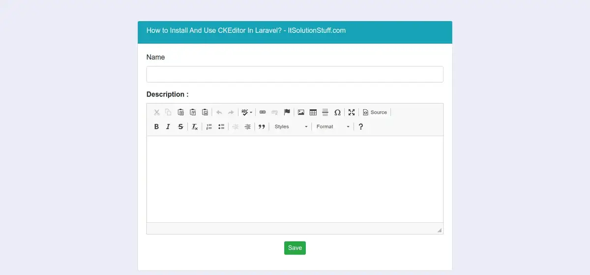Toggle strikethrough formatting

180,127
